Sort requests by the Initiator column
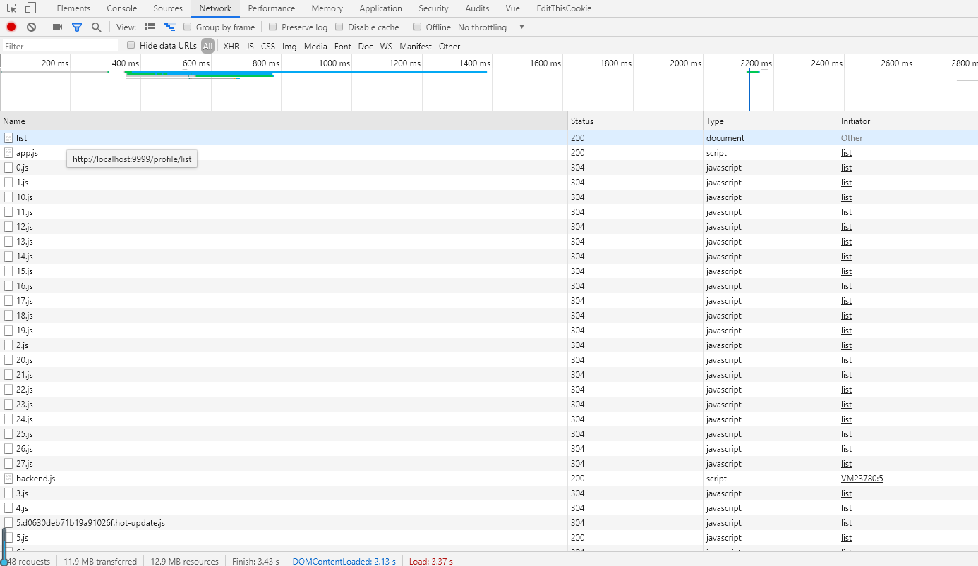The image size is (978, 566). [908, 121]
